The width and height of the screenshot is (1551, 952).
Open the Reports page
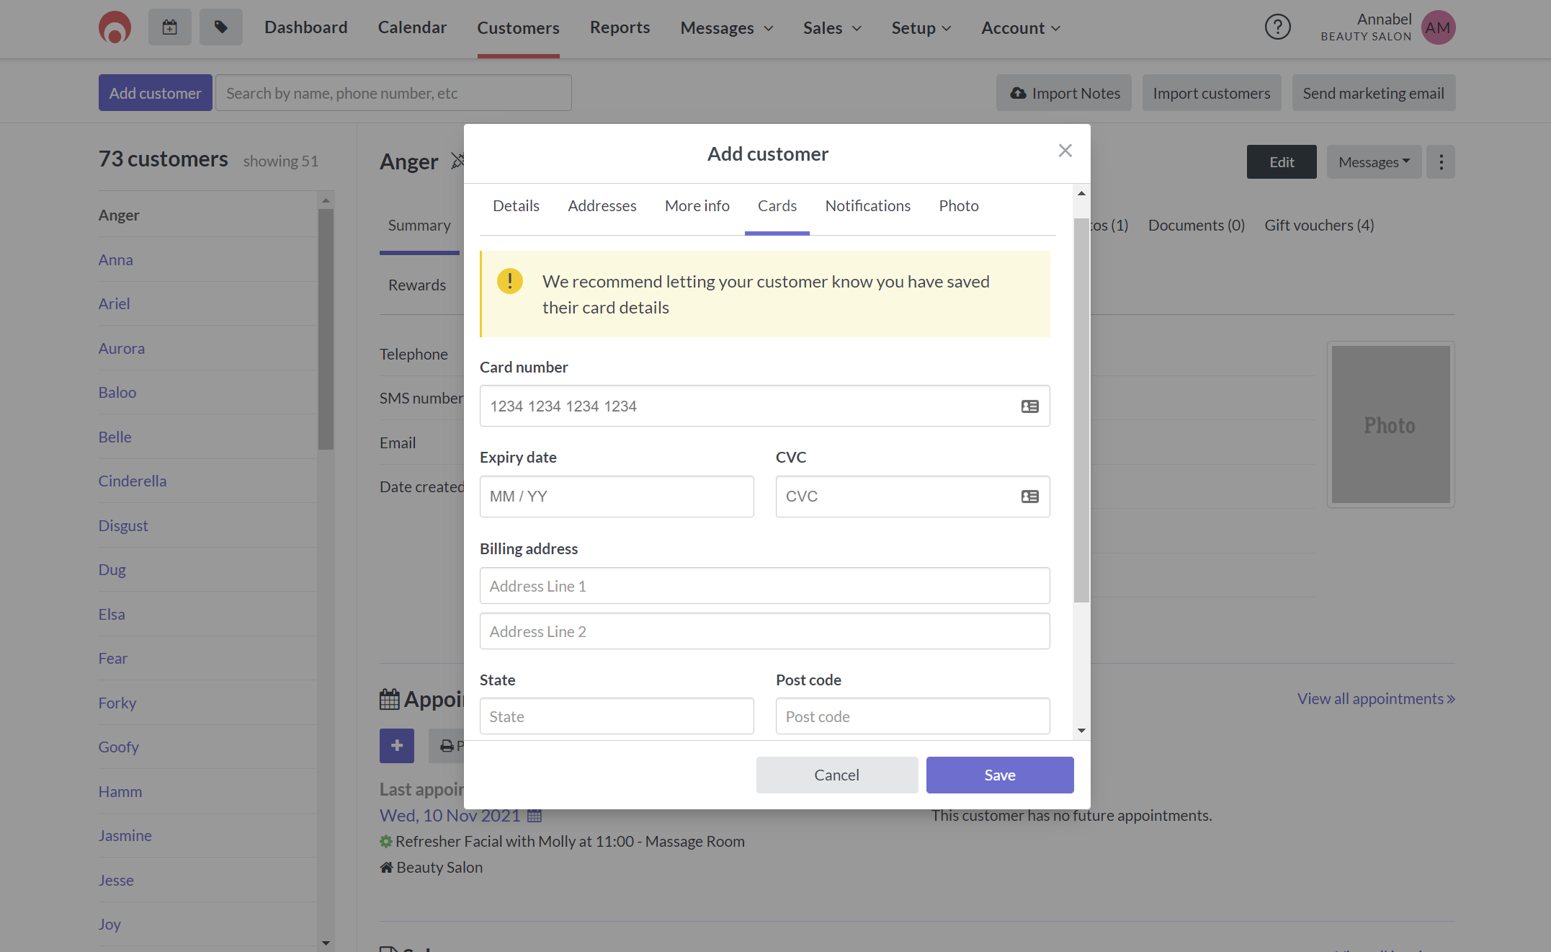[620, 27]
